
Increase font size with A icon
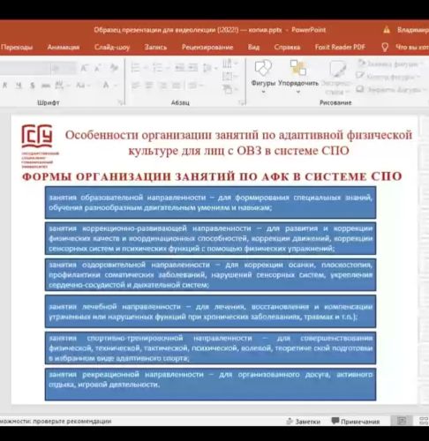point(84,68)
